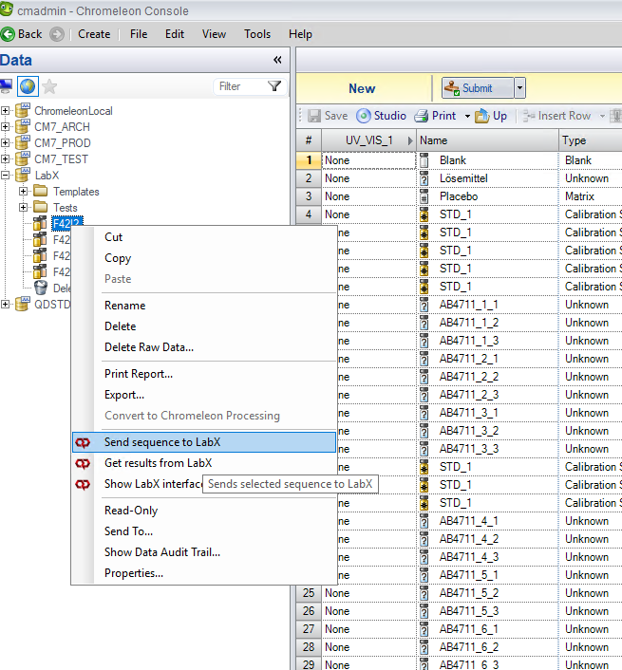This screenshot has width=622, height=670.
Task: Click the green Back arrow icon
Action: point(8,34)
